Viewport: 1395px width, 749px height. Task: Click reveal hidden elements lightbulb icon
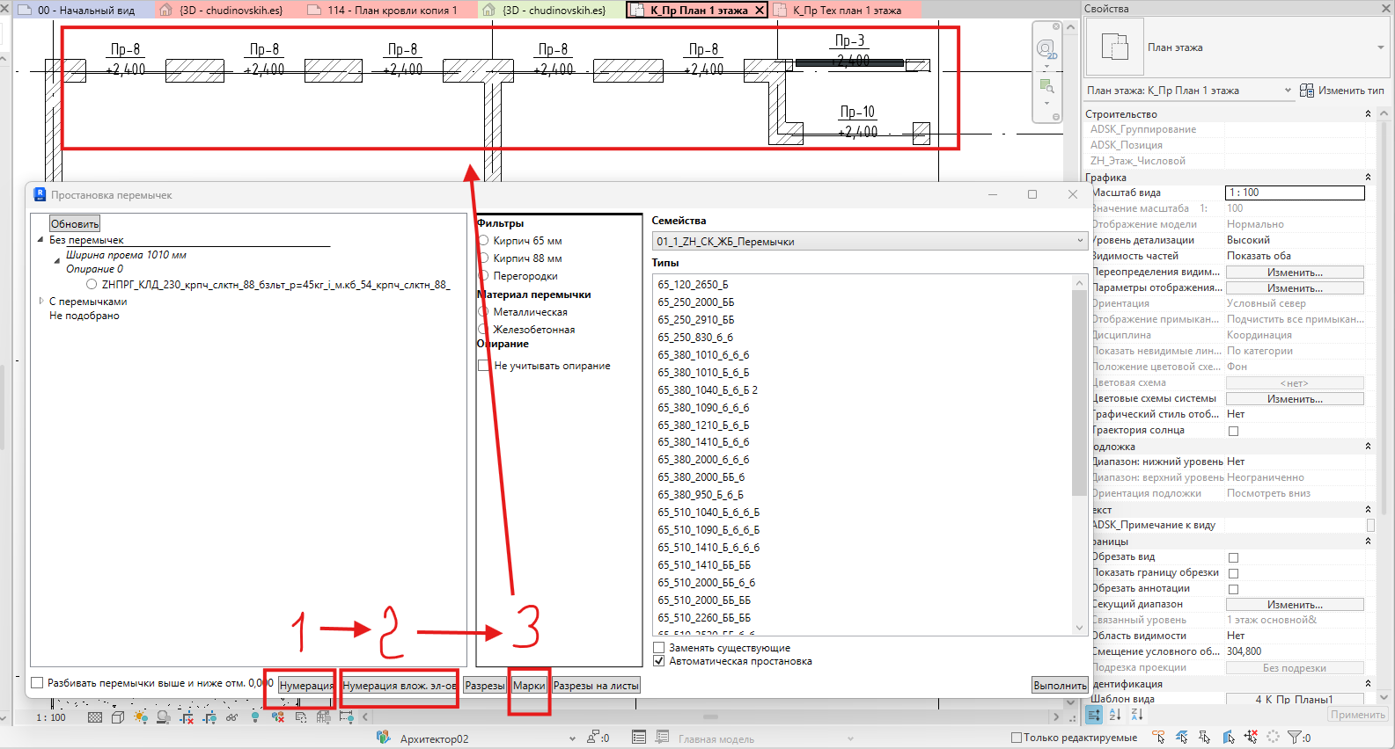[255, 717]
